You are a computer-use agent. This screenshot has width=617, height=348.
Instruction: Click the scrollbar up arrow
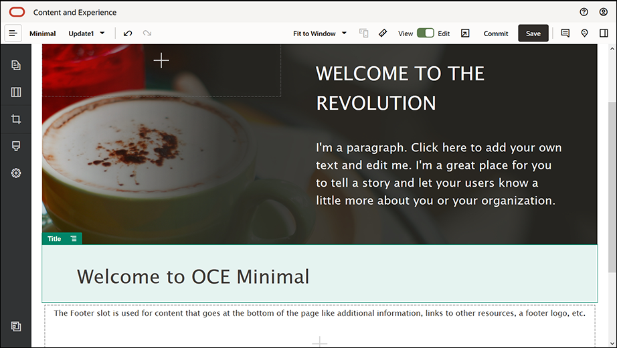[x=612, y=49]
